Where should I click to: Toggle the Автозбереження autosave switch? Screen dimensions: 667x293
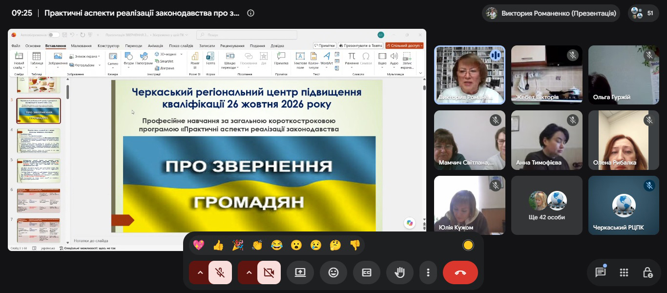(x=54, y=35)
